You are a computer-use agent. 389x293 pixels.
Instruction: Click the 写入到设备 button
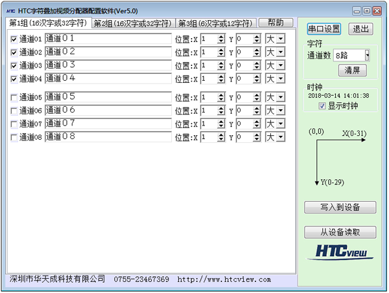point(340,208)
